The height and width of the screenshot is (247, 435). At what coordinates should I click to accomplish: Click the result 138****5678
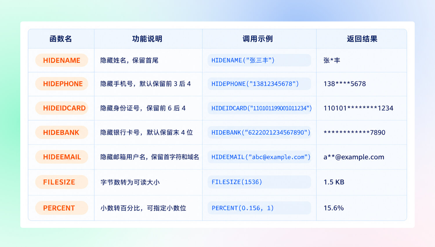[345, 84]
